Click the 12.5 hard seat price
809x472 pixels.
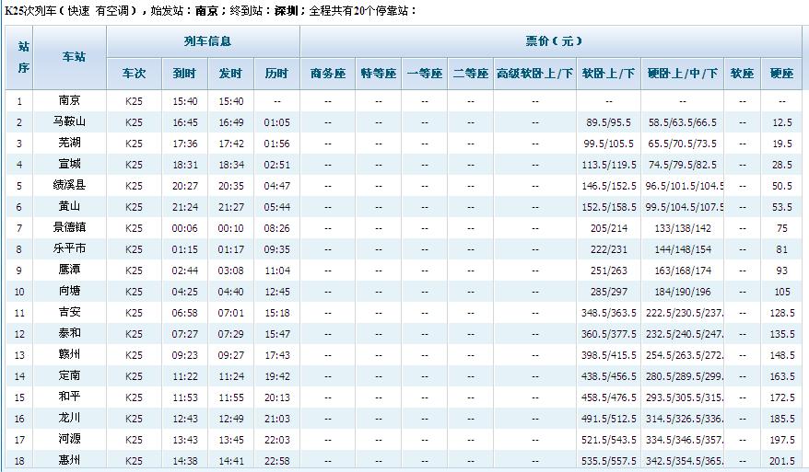pyautogui.click(x=782, y=122)
